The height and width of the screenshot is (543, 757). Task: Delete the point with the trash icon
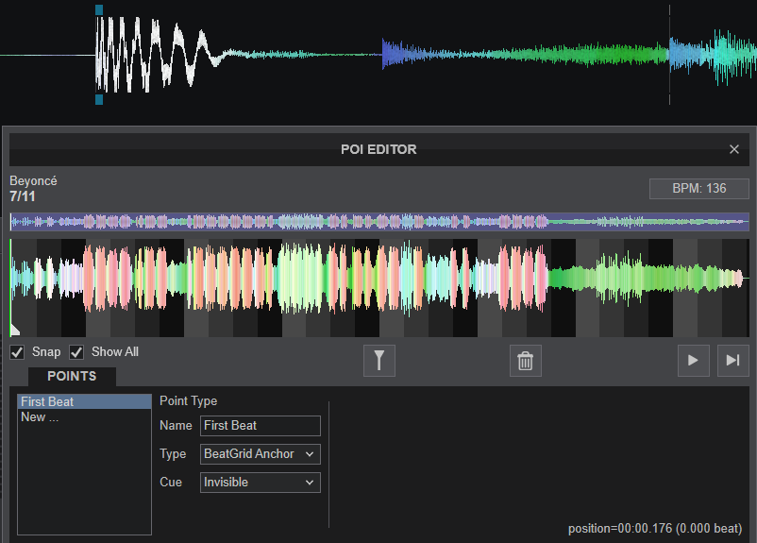pyautogui.click(x=525, y=361)
